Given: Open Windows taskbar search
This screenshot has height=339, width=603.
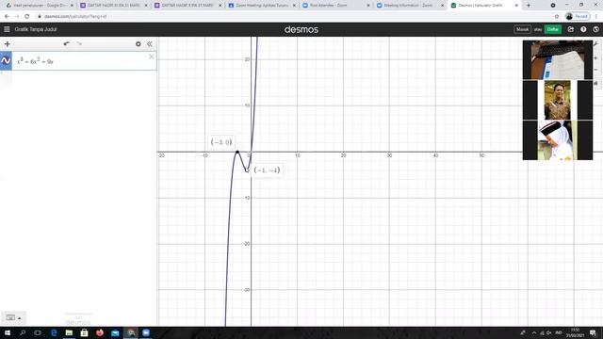Looking at the screenshot, I should (23, 332).
